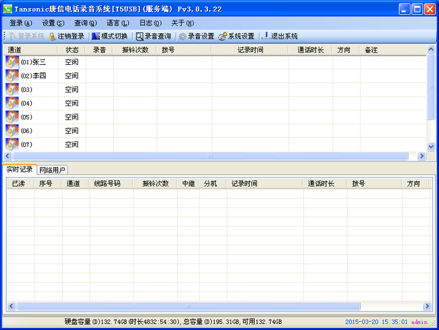Click the 状态 column header in channel list
The height and width of the screenshot is (330, 439).
click(x=72, y=50)
